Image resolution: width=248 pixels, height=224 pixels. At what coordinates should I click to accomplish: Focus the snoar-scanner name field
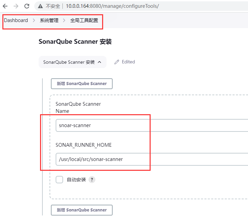(x=152, y=125)
